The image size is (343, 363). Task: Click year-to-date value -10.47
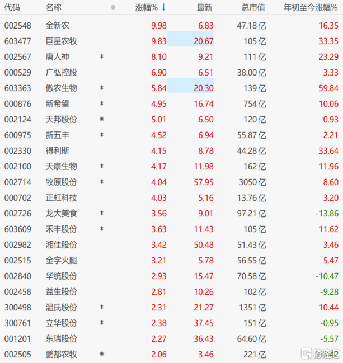[x=327, y=276]
